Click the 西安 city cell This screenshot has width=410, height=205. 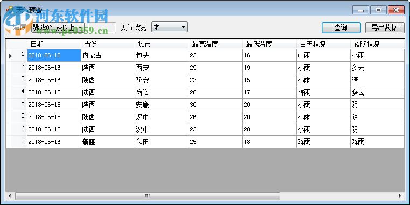coord(162,68)
